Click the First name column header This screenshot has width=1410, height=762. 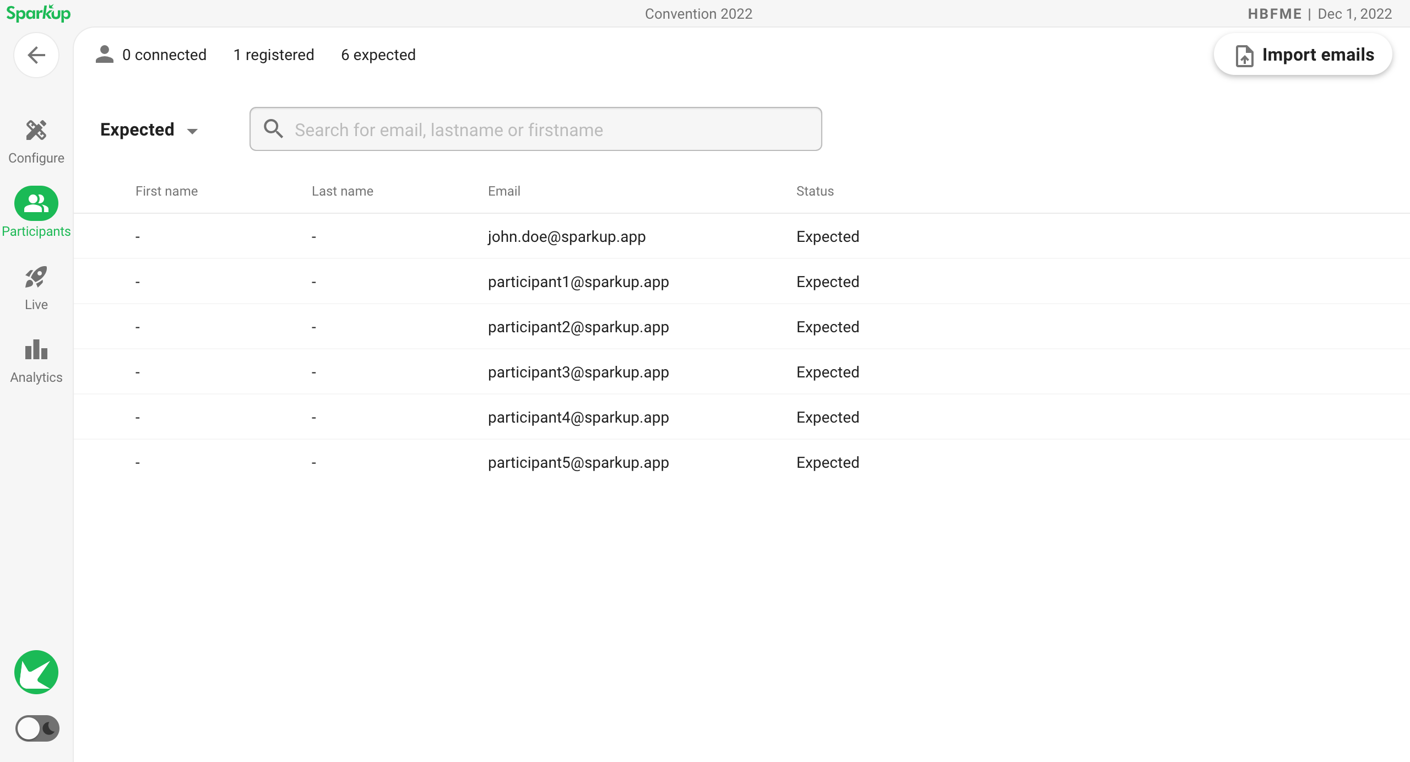tap(166, 191)
